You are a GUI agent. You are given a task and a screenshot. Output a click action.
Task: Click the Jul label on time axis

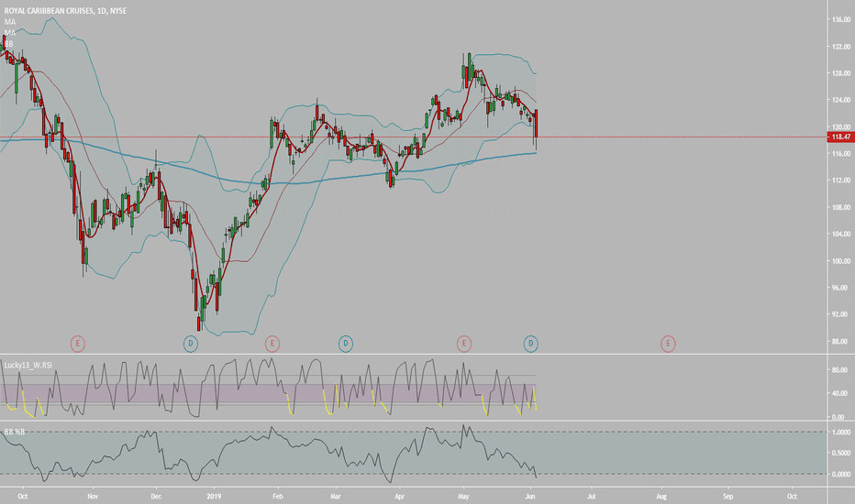pos(591,497)
